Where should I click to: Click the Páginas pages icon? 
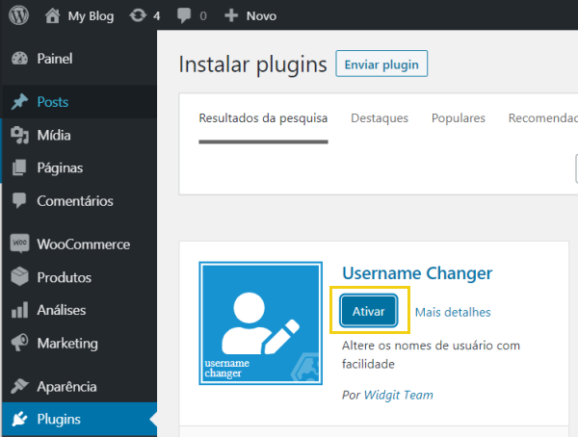19,167
